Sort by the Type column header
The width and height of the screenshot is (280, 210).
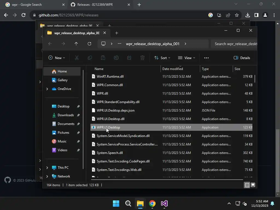tap(216, 69)
